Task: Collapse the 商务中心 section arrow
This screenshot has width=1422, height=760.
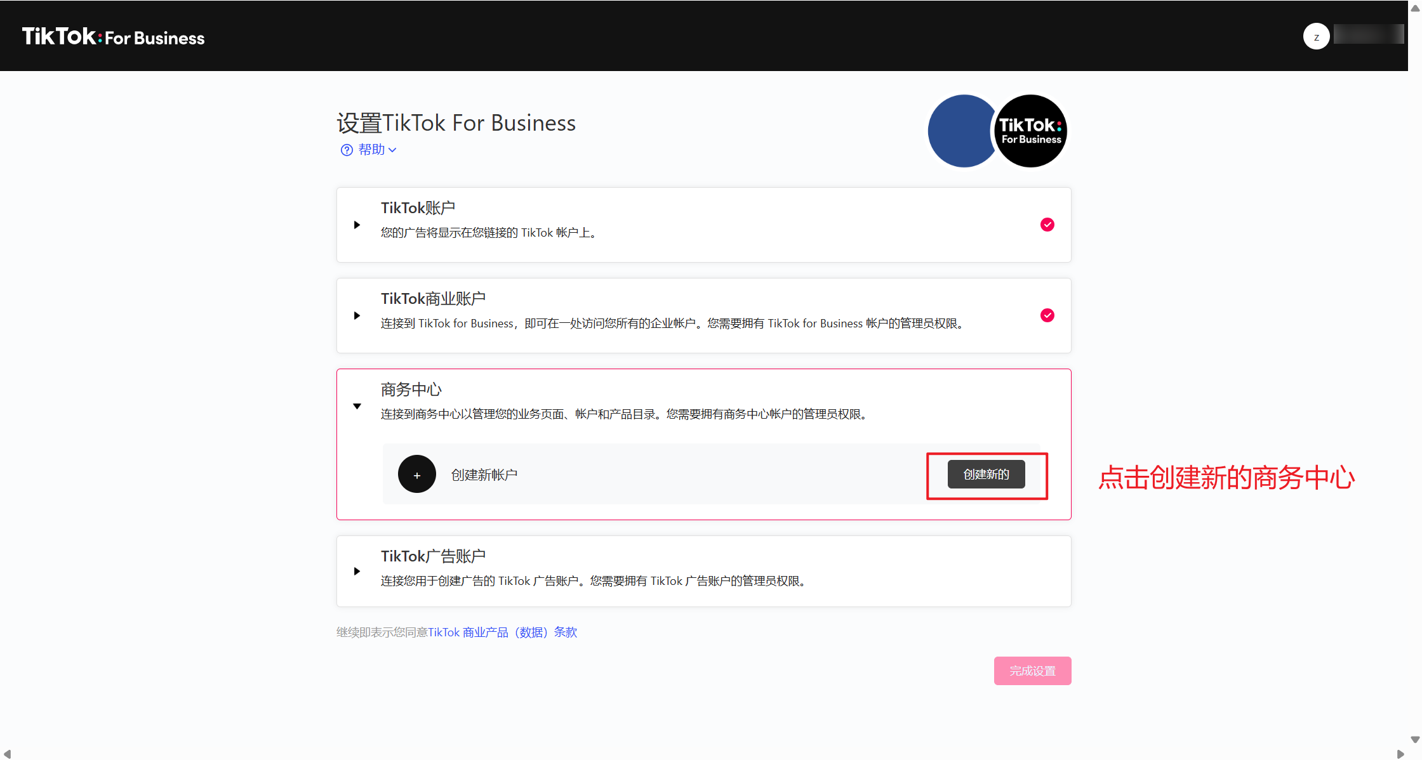Action: pos(357,406)
